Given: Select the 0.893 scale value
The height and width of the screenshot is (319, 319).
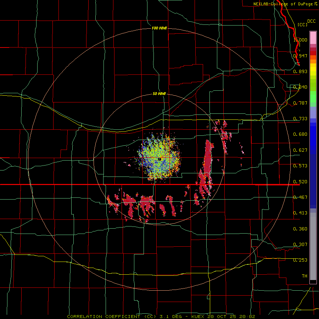Looking at the screenshot, I should [300, 71].
